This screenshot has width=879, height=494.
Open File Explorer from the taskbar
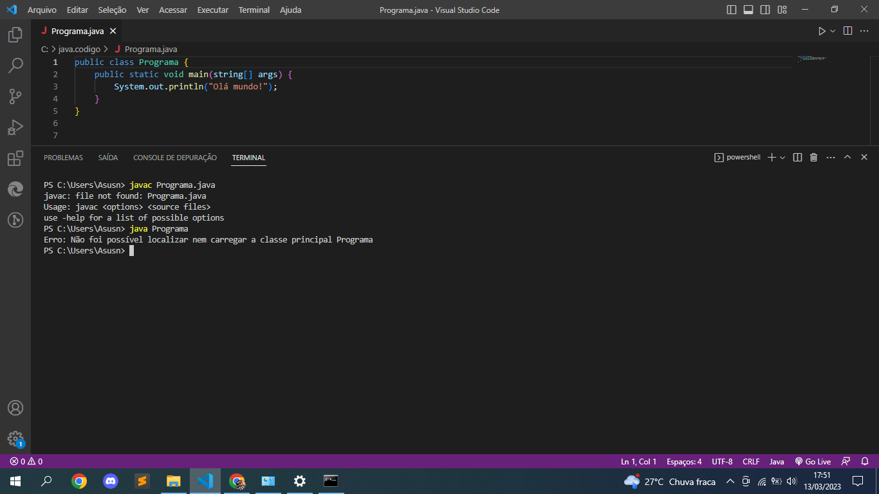[174, 480]
